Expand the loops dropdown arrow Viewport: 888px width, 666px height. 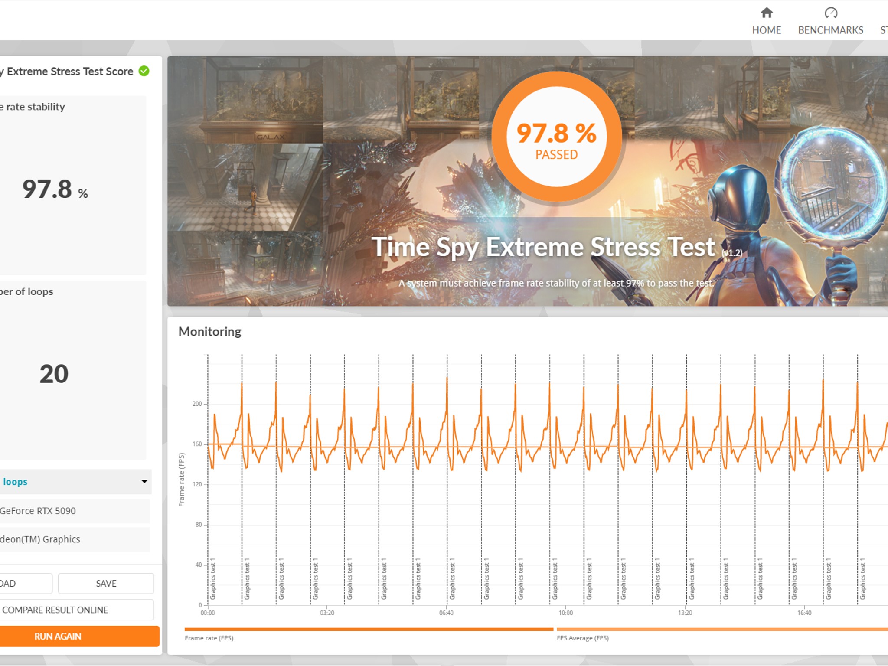pos(144,481)
